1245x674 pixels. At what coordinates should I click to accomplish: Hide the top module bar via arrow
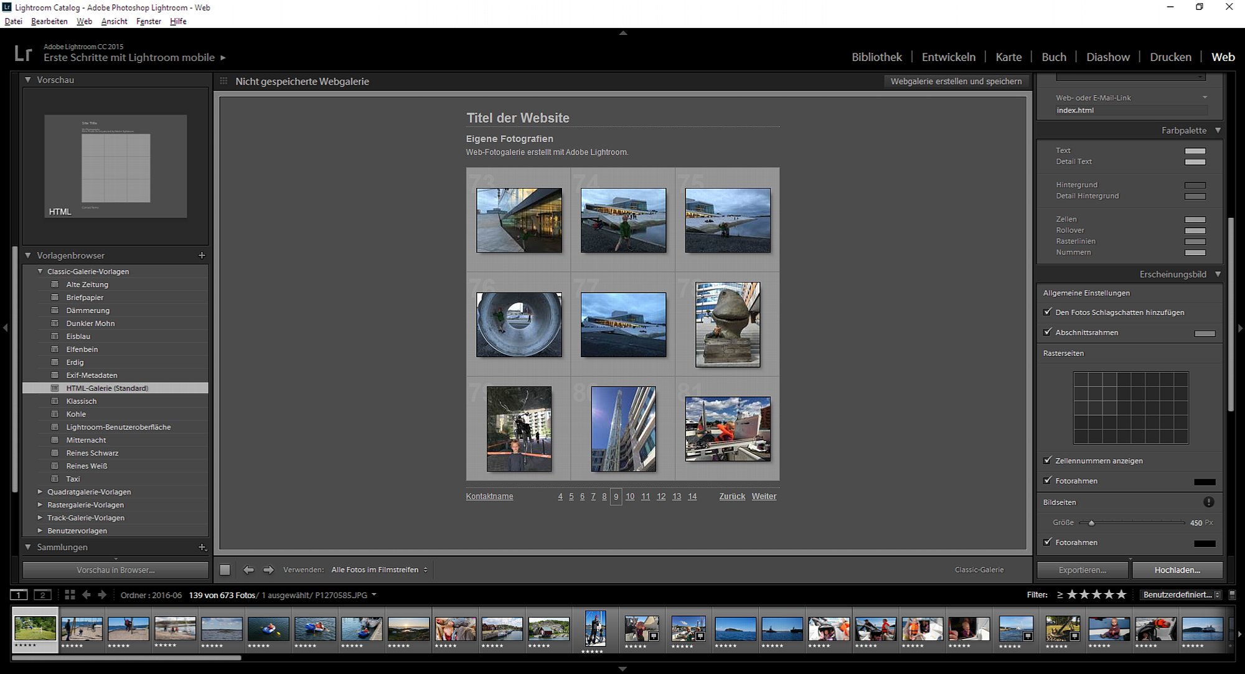click(x=622, y=32)
